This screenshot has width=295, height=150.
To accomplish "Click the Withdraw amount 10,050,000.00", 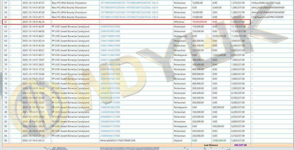I will click(199, 22).
